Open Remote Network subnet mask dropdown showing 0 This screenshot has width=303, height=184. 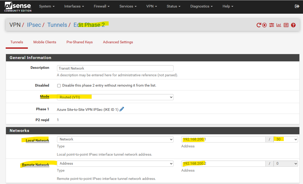coord(286,164)
